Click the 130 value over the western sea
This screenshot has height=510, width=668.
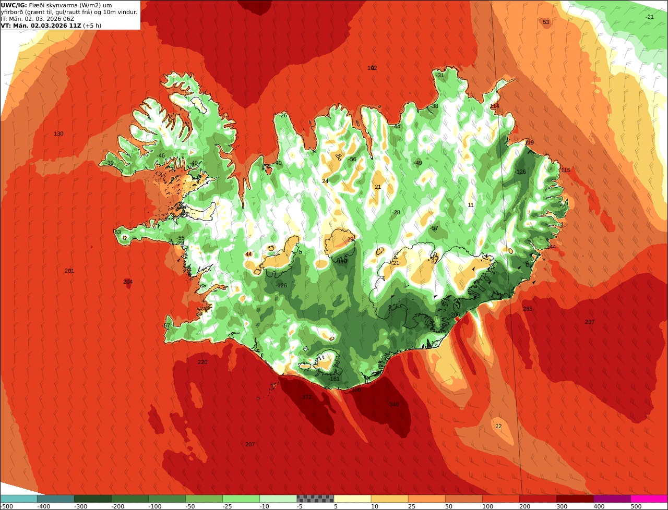[58, 134]
